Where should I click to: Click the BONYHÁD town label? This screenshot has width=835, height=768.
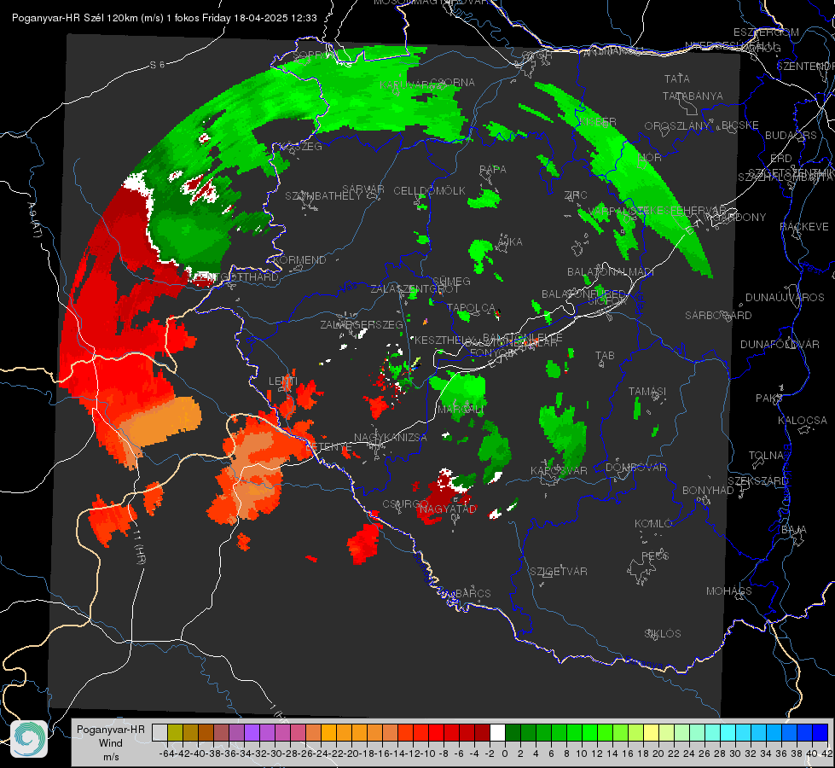708,491
